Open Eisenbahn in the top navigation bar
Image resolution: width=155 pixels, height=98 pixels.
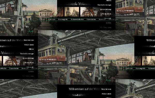[x=91, y=19]
